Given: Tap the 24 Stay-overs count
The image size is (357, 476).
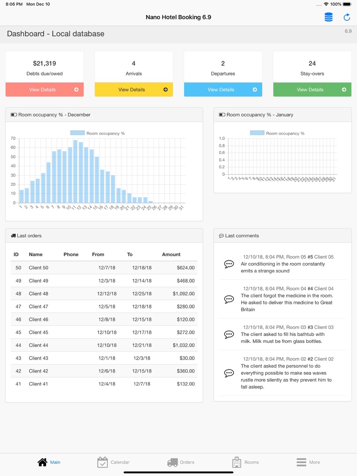Looking at the screenshot, I should click(312, 63).
